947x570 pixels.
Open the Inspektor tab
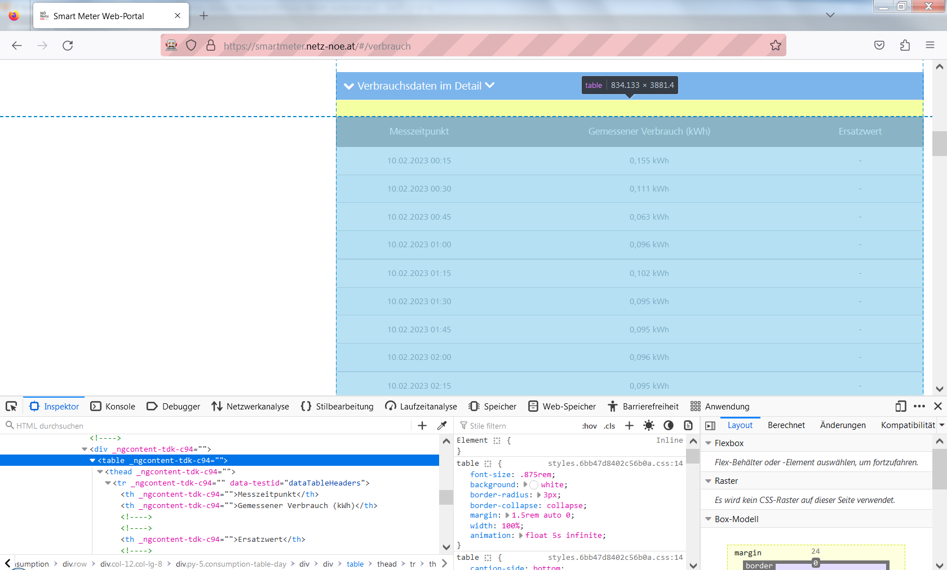[54, 406]
